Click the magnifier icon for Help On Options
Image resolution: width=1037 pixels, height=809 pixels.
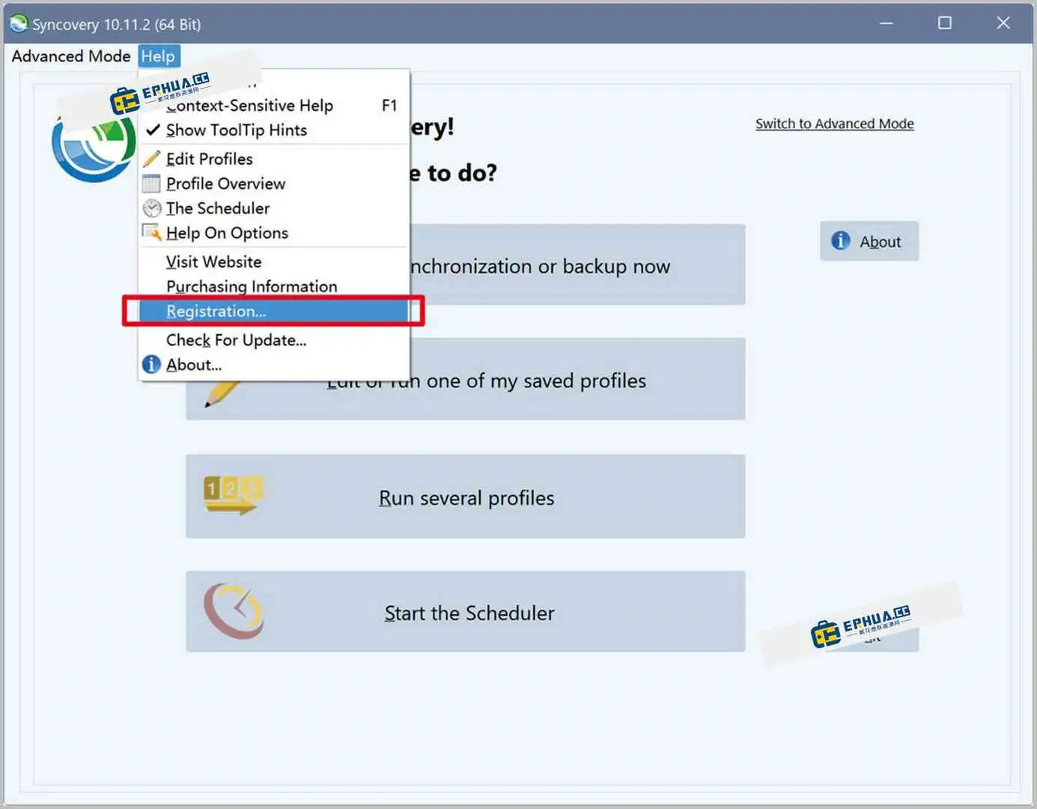coord(151,233)
